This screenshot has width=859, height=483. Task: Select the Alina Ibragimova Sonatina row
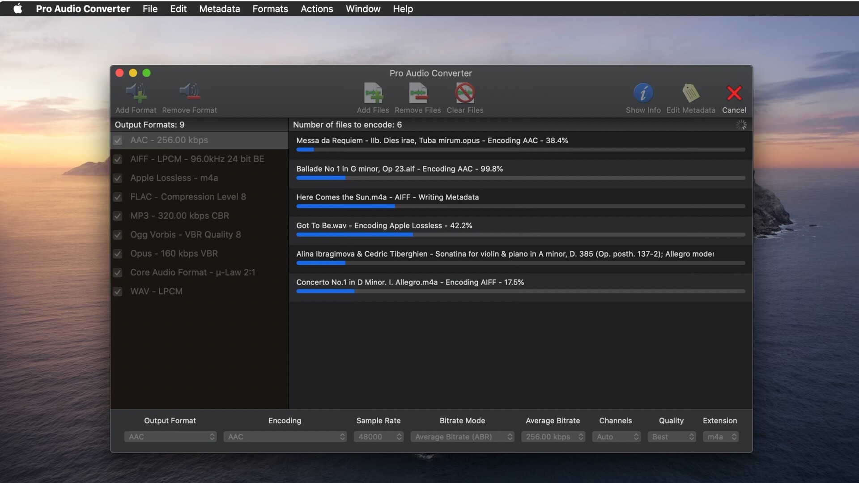coord(521,259)
